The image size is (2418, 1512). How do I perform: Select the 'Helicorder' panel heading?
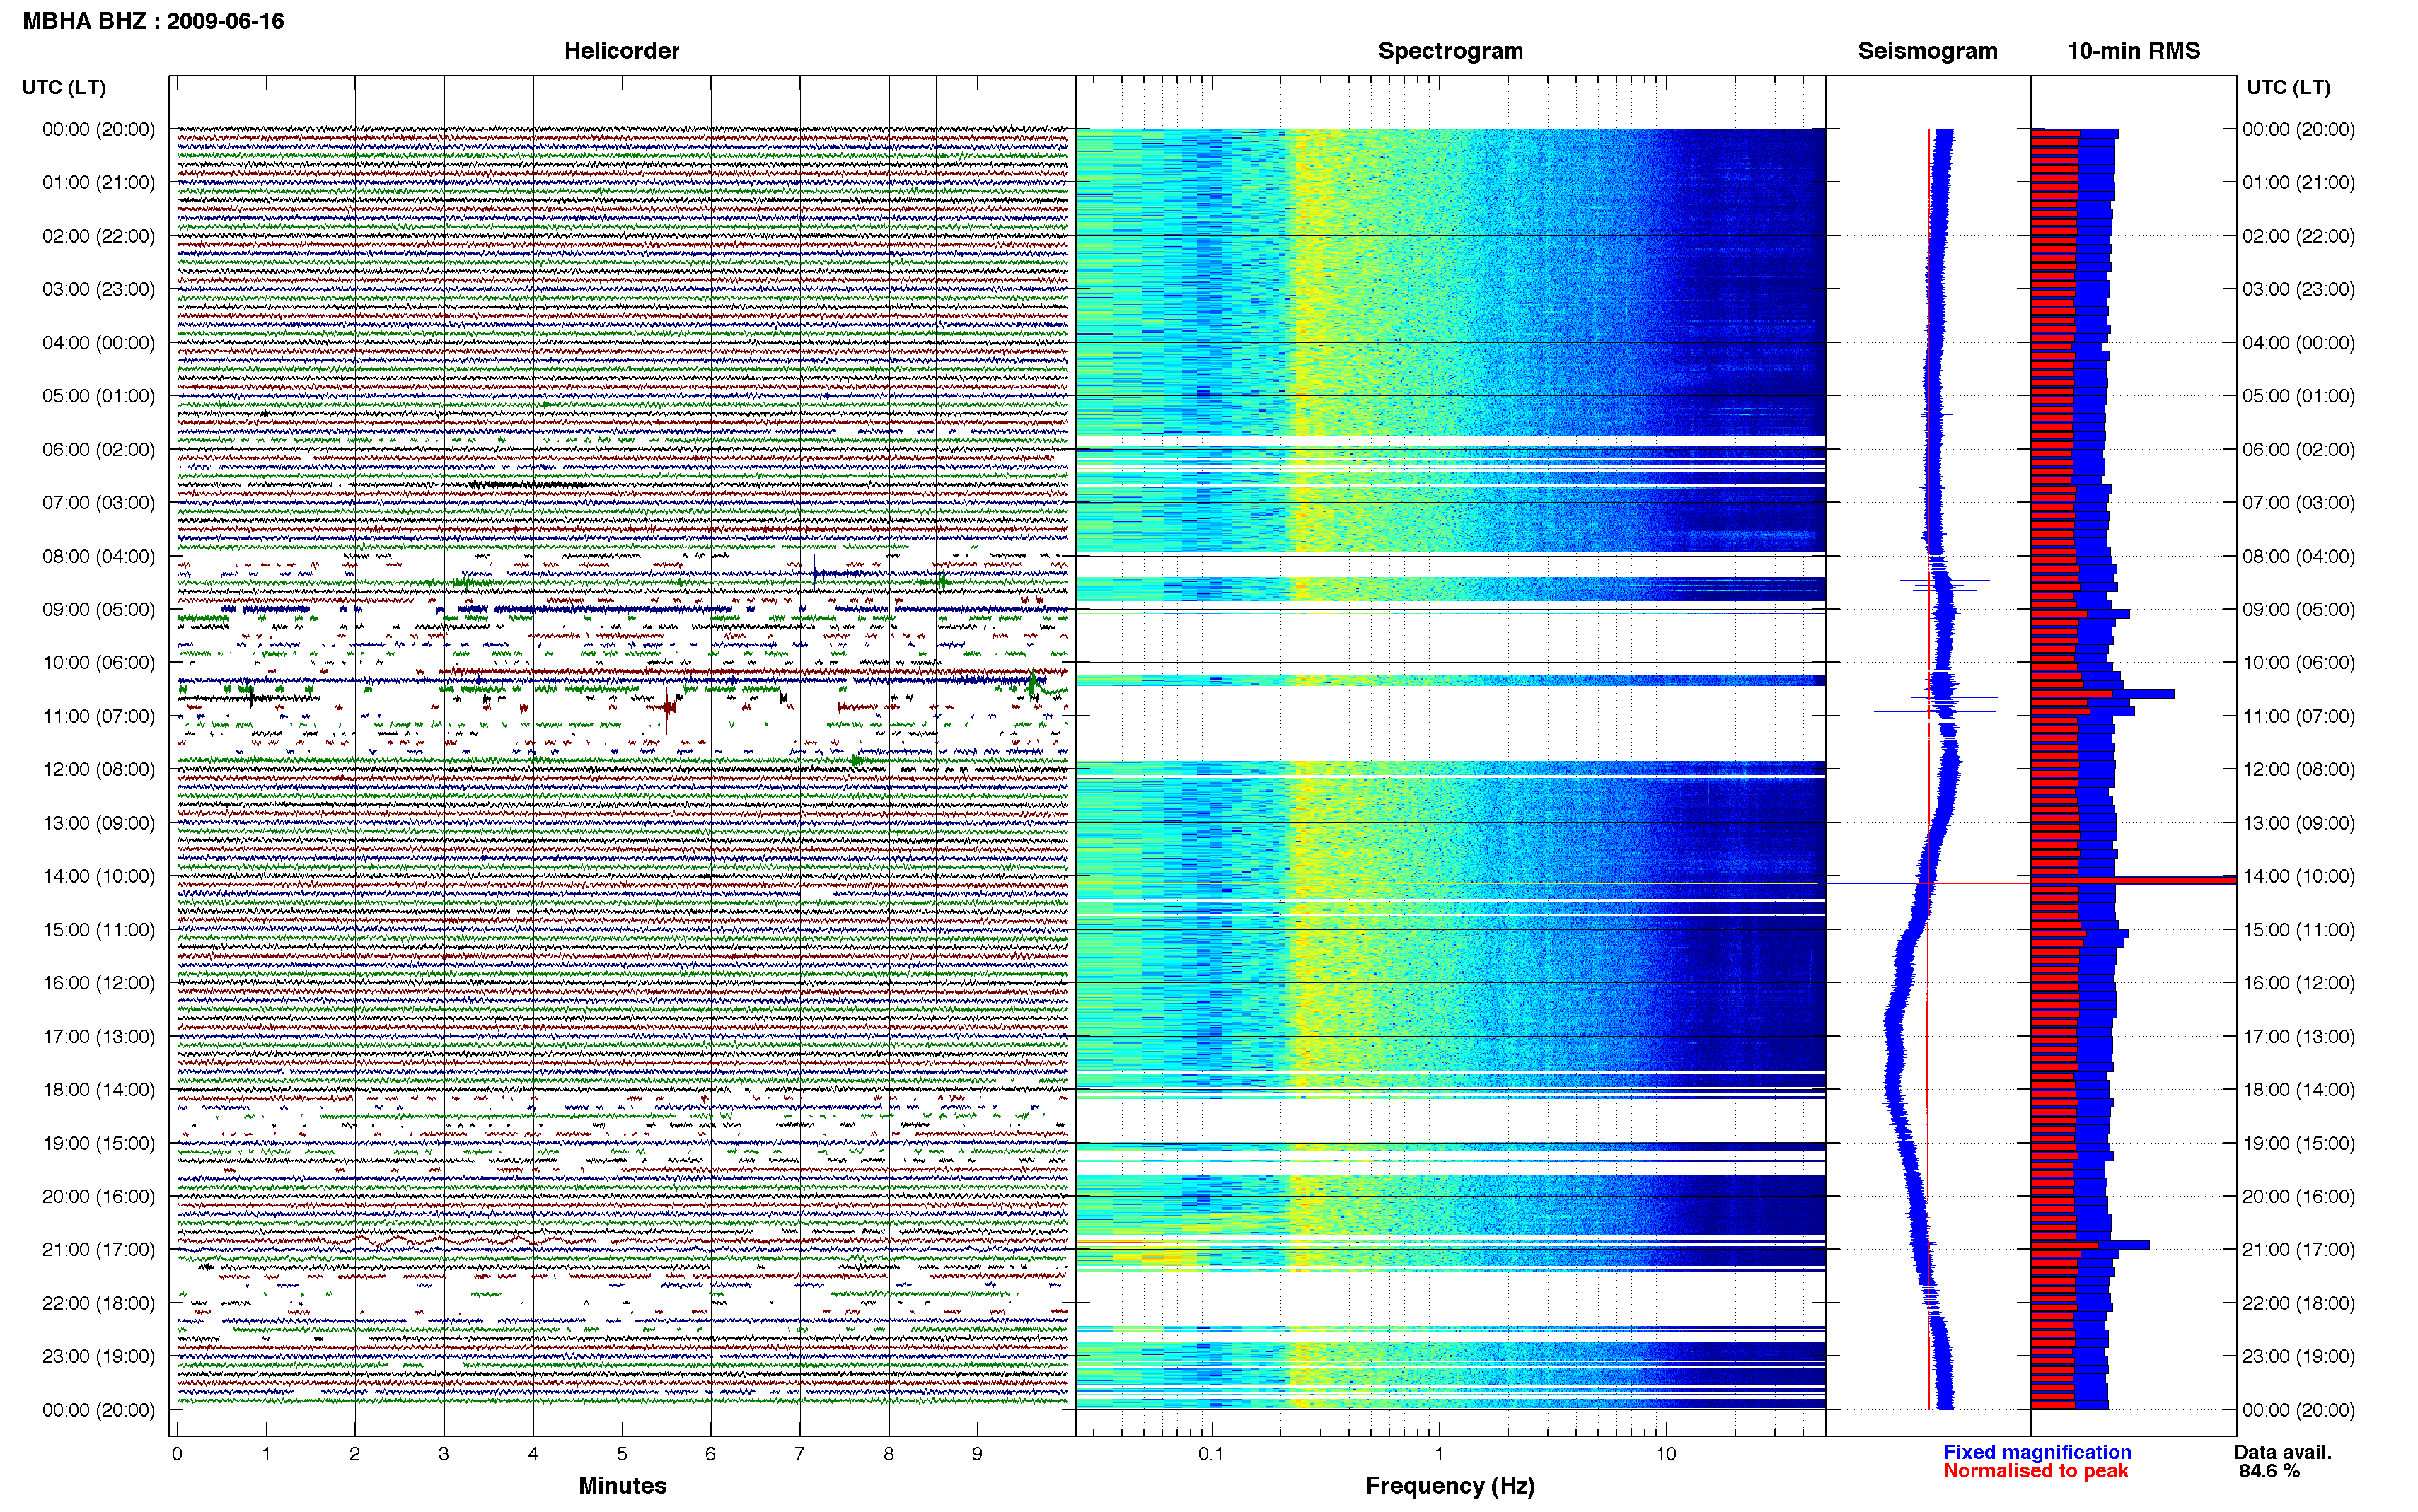pos(621,51)
